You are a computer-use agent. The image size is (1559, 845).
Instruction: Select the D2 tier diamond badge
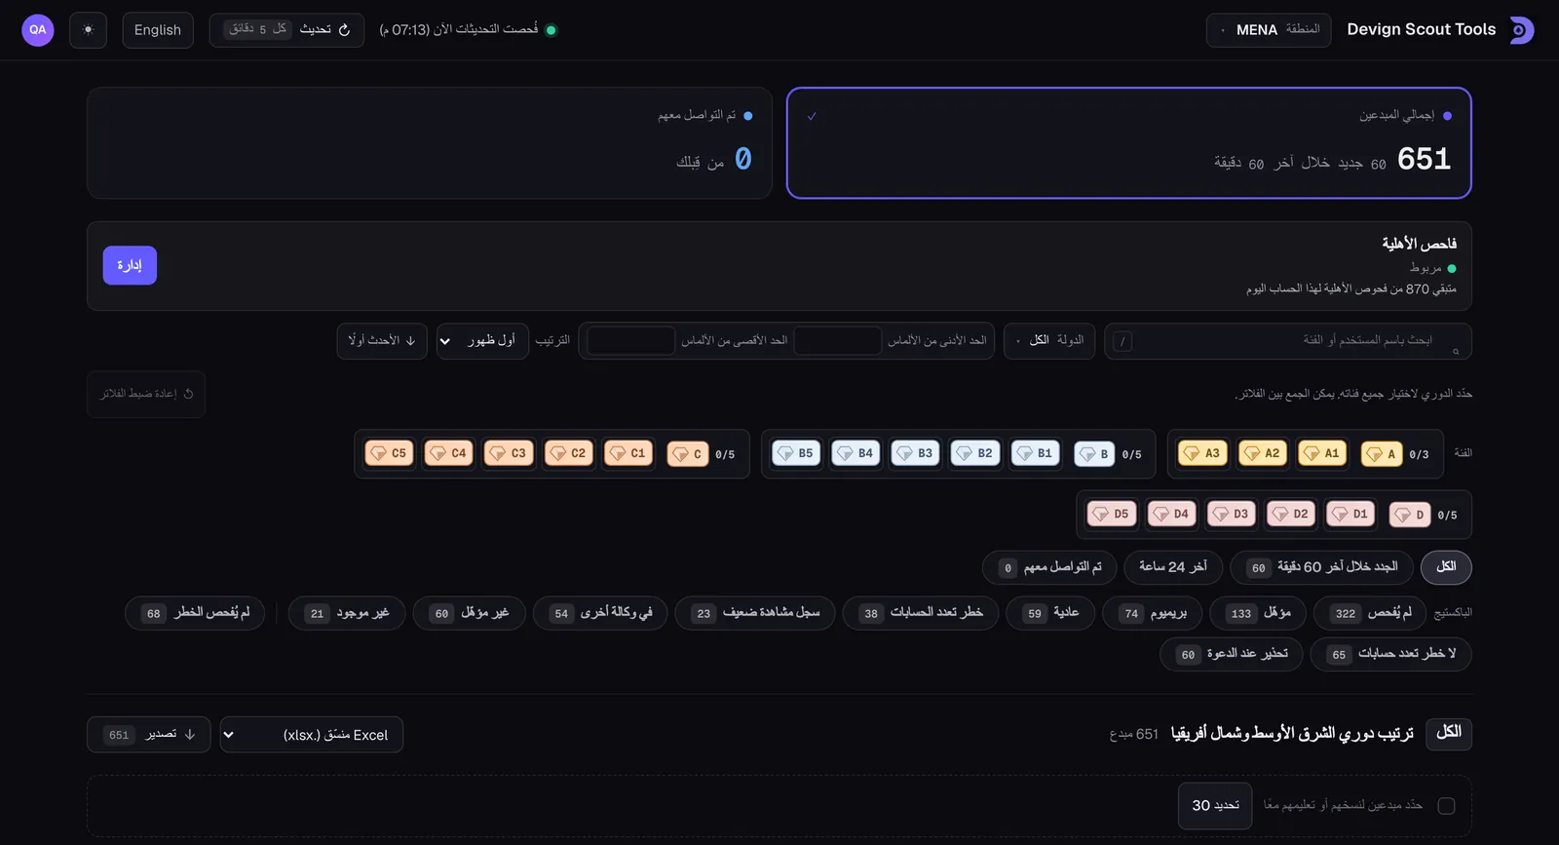1291,514
